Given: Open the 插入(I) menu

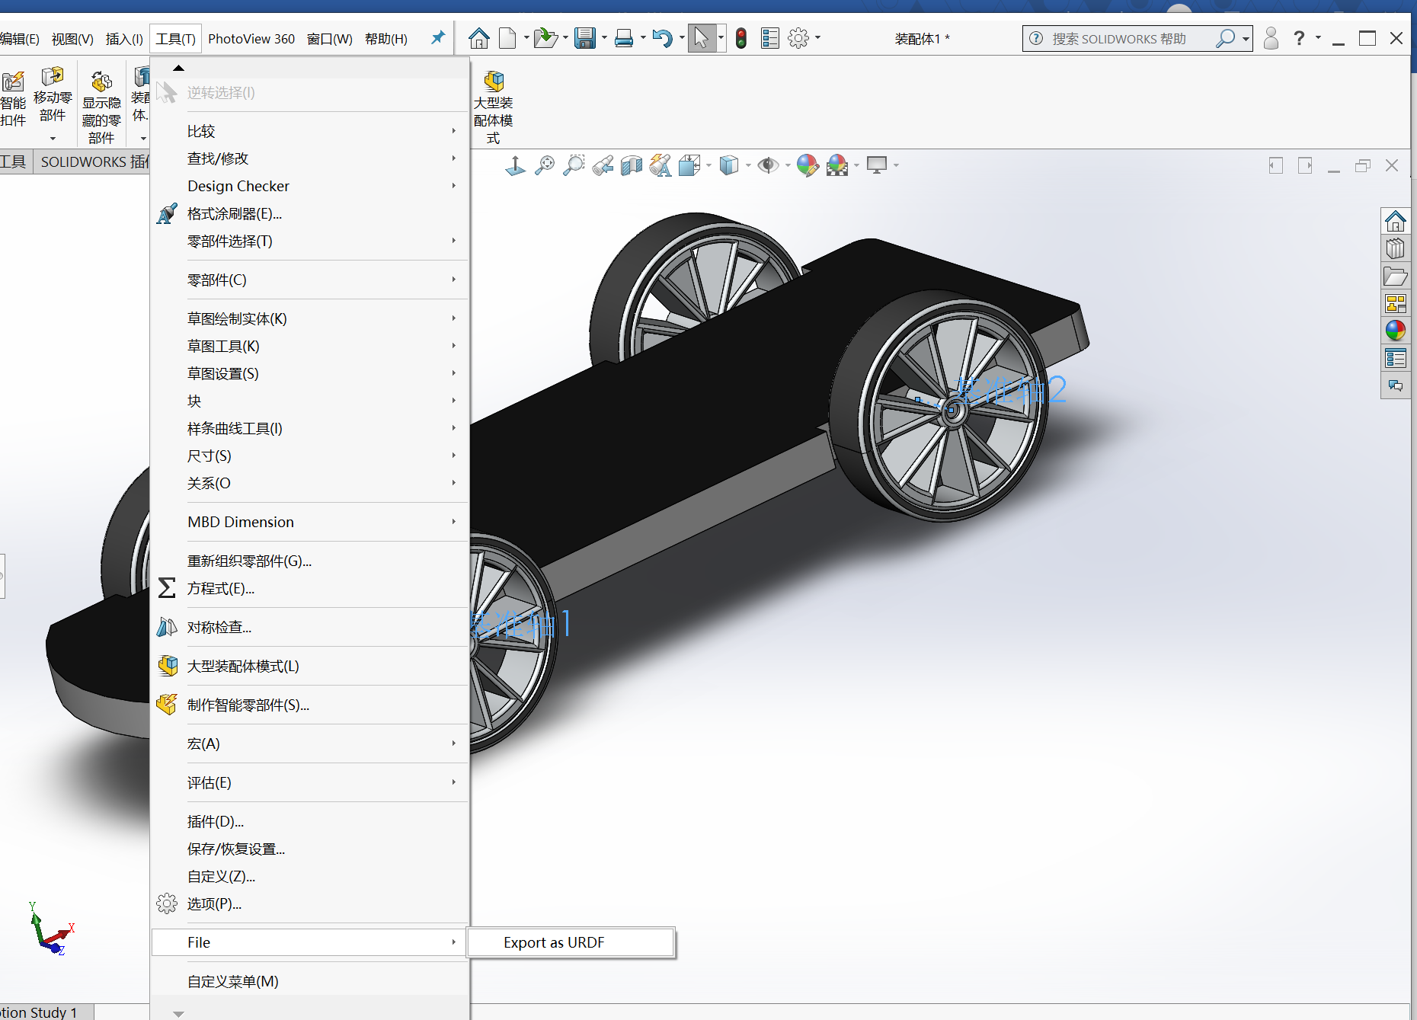Looking at the screenshot, I should (124, 39).
